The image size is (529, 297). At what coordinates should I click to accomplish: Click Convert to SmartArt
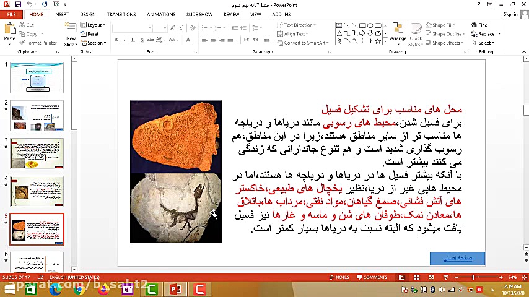click(x=302, y=43)
